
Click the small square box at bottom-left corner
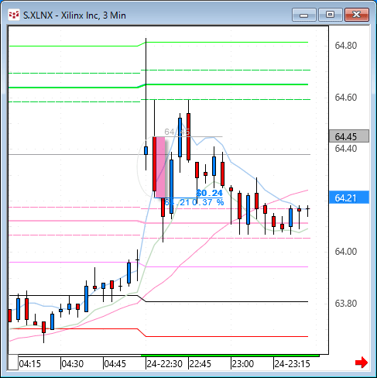(x=13, y=363)
